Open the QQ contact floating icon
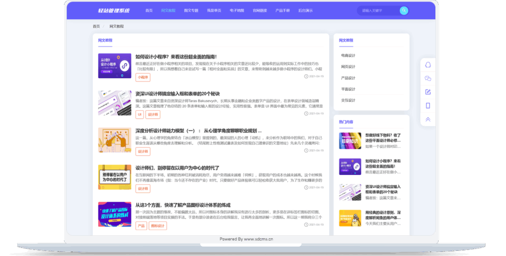 (x=428, y=65)
